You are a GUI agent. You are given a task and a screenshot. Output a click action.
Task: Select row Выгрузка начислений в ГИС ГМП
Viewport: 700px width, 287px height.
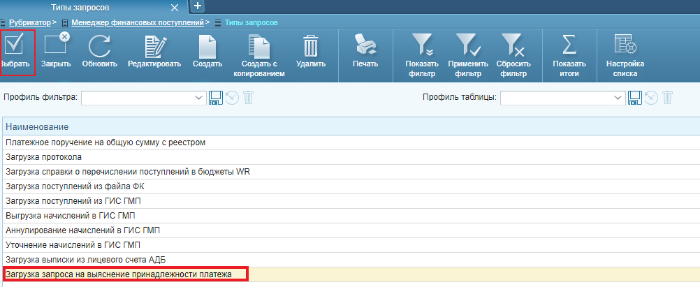coord(350,216)
